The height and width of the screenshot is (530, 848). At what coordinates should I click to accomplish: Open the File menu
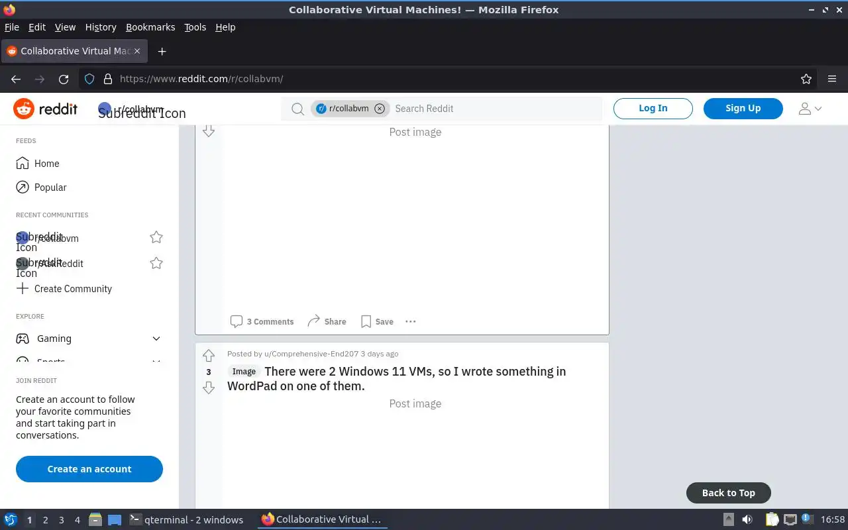[x=12, y=27]
